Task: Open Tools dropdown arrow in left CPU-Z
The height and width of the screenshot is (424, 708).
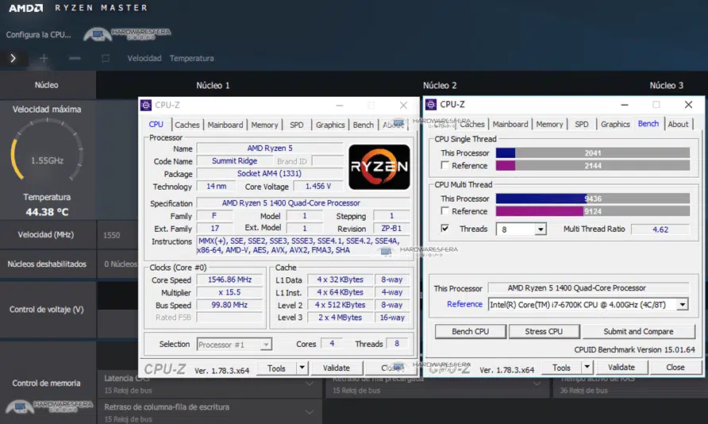Action: point(302,368)
